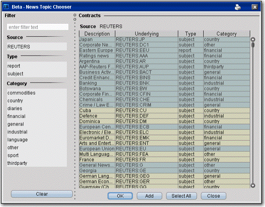Filter by thirdparty category in left panel
The image size is (265, 207).
point(37,163)
